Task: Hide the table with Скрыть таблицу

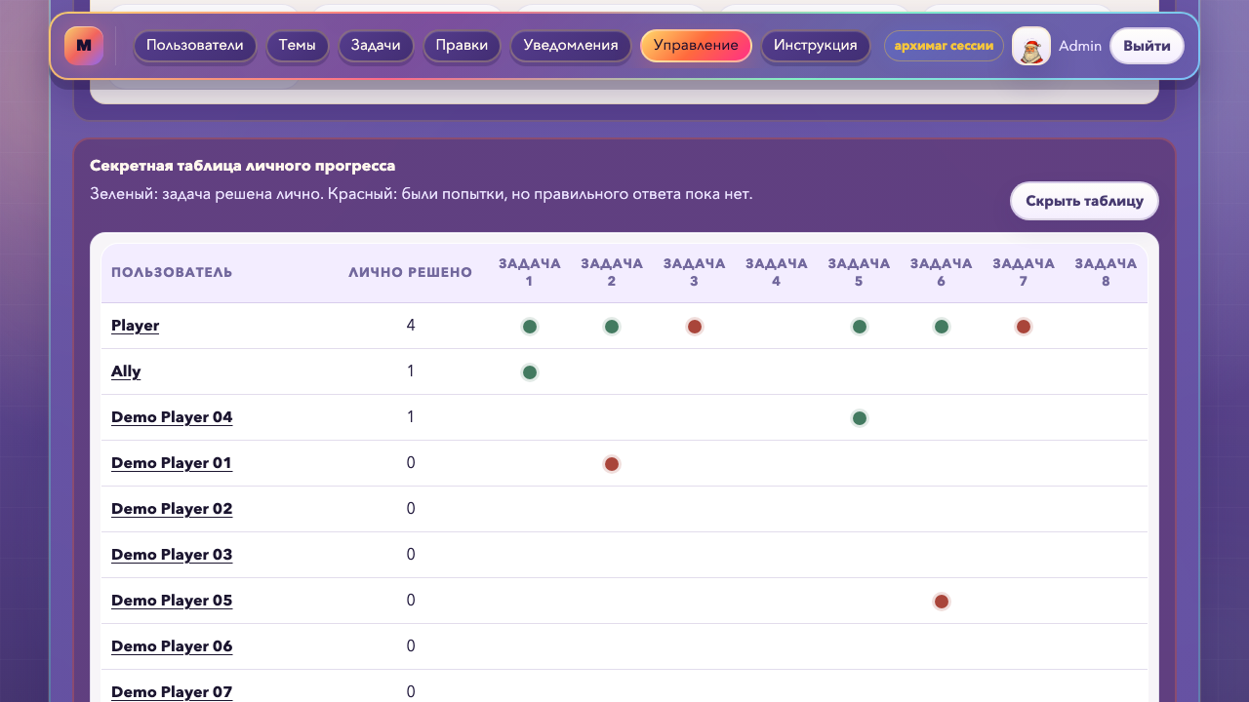Action: (x=1084, y=201)
